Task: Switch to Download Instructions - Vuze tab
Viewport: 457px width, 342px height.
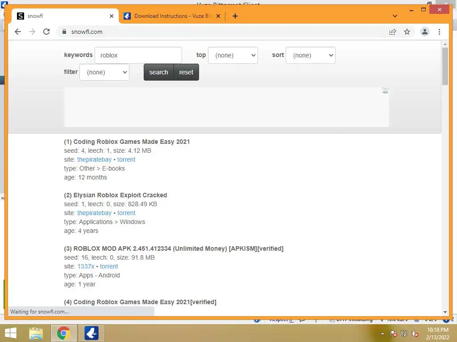Action: click(x=172, y=16)
